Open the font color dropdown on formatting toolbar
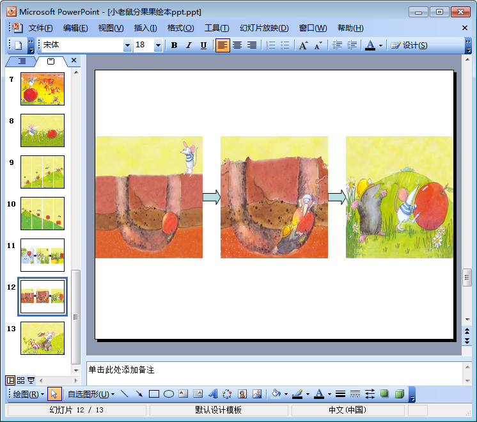Viewport: 477px width, 422px height. tap(380, 45)
